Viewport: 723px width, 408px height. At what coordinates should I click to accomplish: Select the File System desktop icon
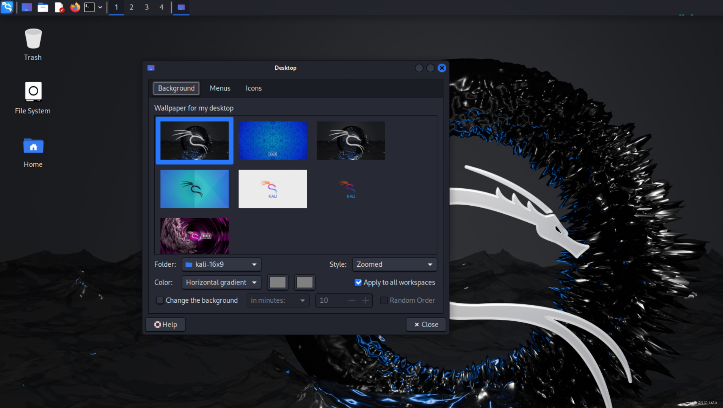pos(33,98)
